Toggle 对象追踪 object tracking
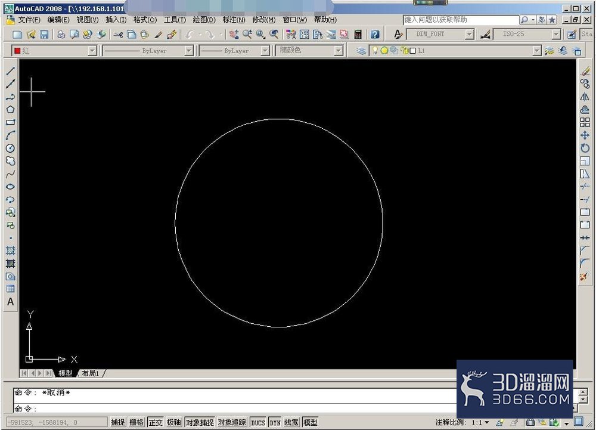596x430 pixels. (x=232, y=422)
